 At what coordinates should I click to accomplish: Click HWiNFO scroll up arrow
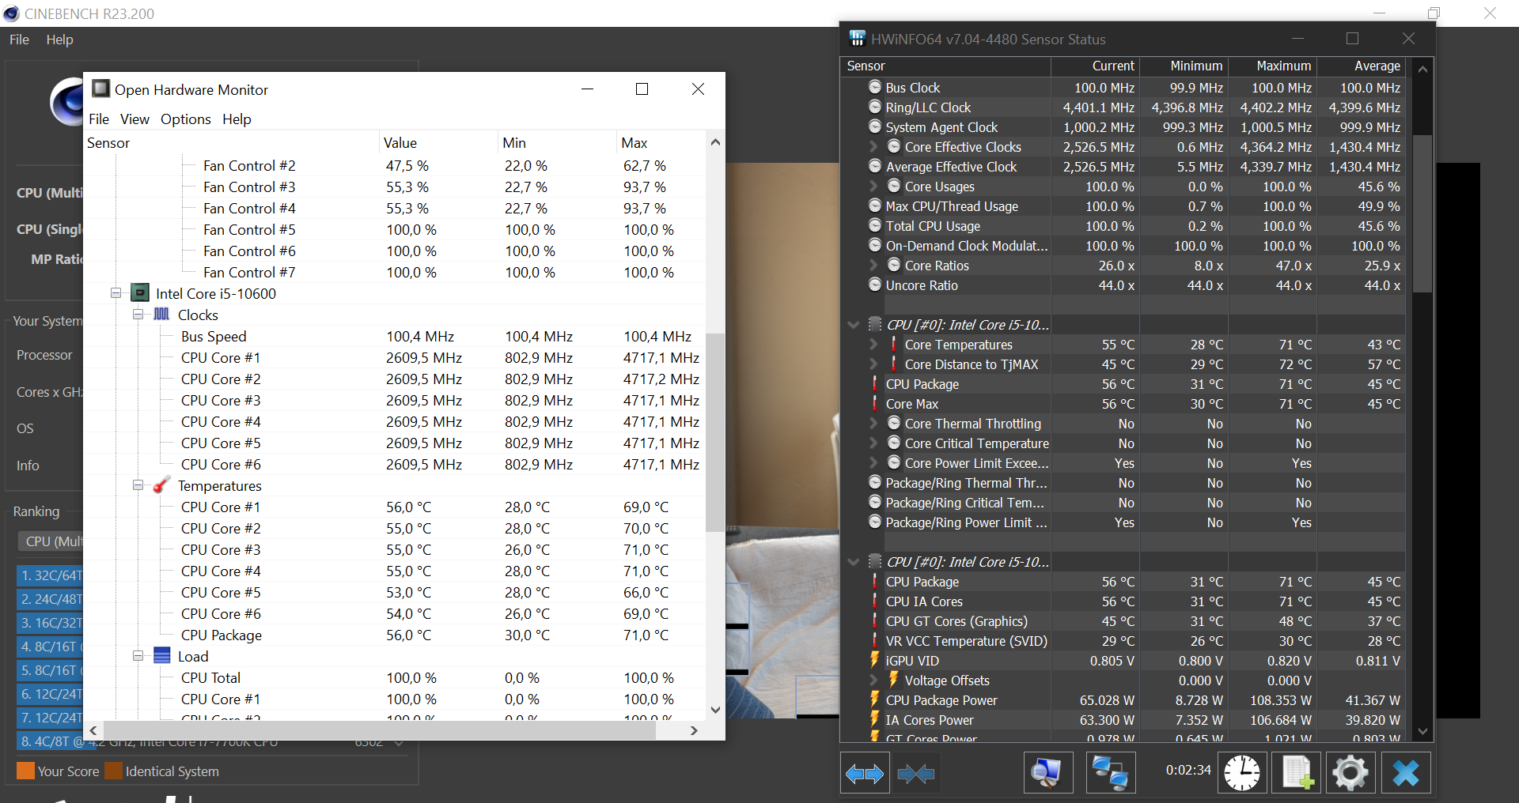[1422, 69]
